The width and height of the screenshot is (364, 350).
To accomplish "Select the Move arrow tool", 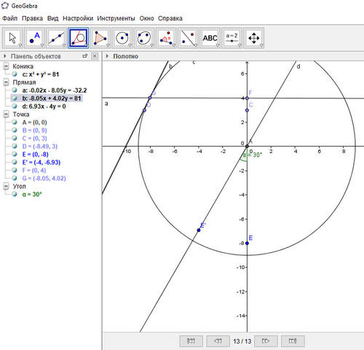I will (12, 38).
